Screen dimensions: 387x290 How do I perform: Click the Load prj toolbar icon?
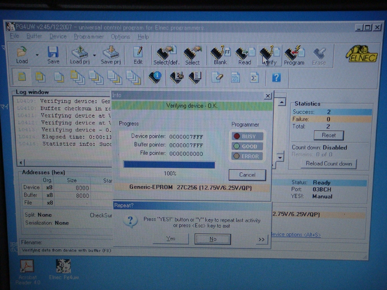(x=80, y=55)
